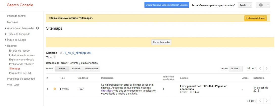Click 'Utiliza el nuevo informe "Sitemaps"' text
278x112 pixels.
pyautogui.click(x=71, y=18)
